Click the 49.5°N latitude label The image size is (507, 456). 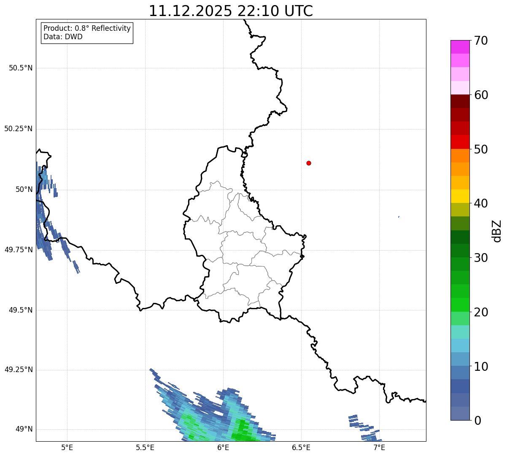[21, 310]
